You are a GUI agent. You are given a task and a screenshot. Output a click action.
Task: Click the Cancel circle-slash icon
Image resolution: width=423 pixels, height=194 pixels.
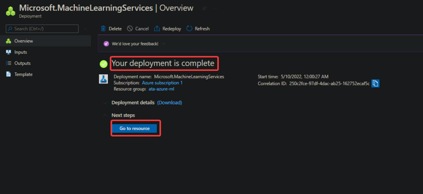[130, 28]
